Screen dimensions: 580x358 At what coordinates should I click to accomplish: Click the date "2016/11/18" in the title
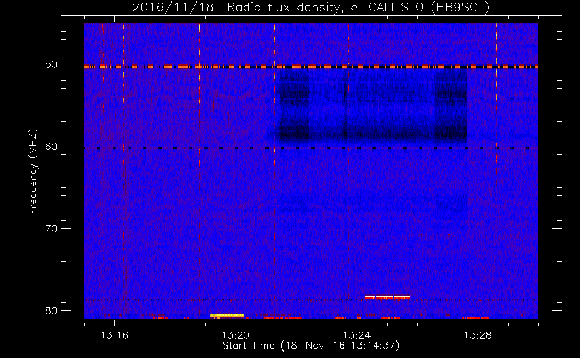point(173,7)
